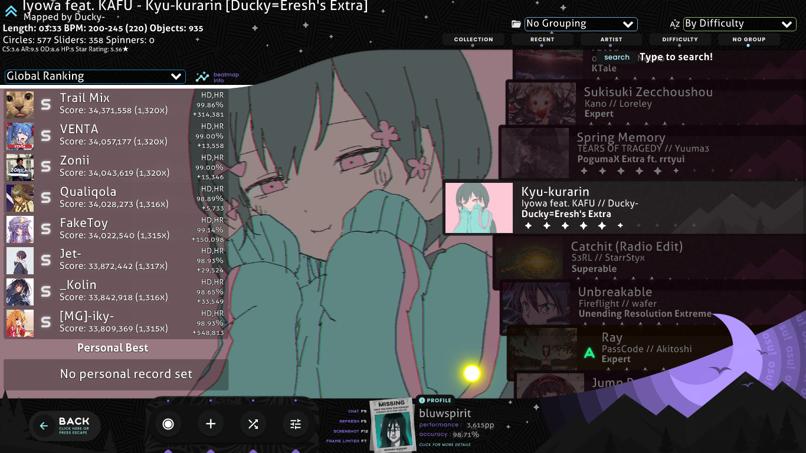
Task: Click the A-Z sort icon
Action: click(675, 24)
